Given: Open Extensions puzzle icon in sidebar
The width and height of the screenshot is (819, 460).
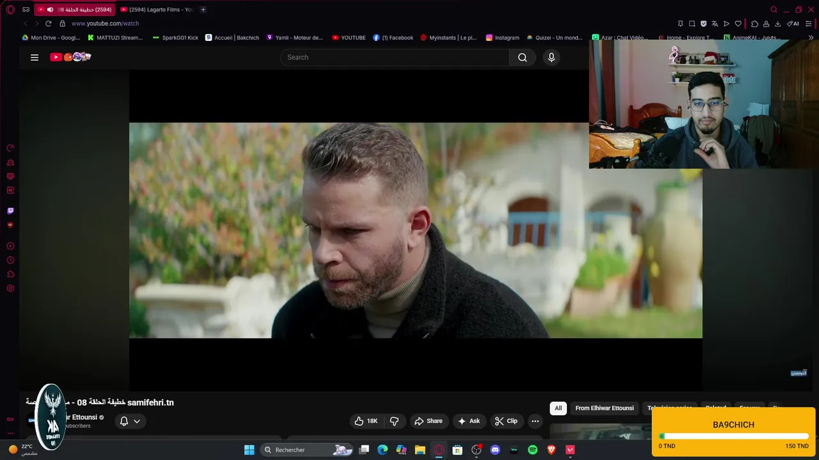Looking at the screenshot, I should point(10,274).
